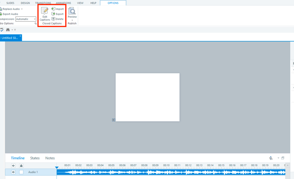Open the Animations ribbon tab
This screenshot has width=294, height=179.
pyautogui.click(x=63, y=3)
